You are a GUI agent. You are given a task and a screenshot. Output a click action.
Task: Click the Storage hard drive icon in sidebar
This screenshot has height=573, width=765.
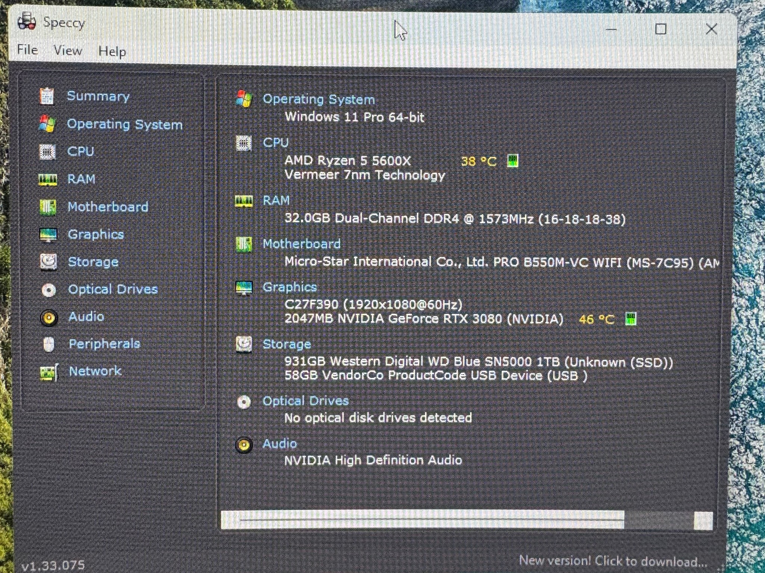pyautogui.click(x=49, y=262)
